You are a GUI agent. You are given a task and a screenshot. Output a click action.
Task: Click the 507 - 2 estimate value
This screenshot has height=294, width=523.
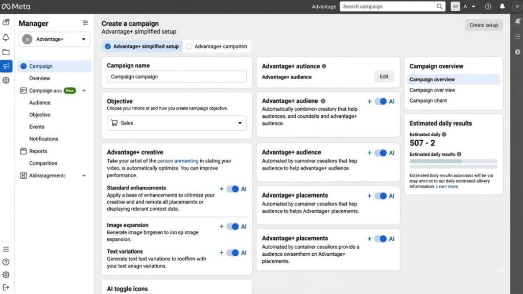pyautogui.click(x=422, y=143)
